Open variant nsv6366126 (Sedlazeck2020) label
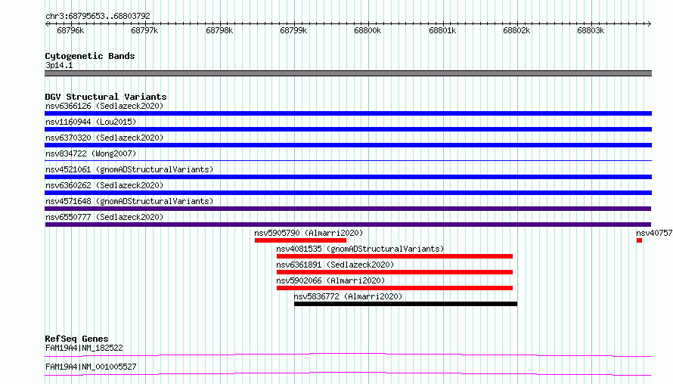The height and width of the screenshot is (384, 673). [104, 106]
